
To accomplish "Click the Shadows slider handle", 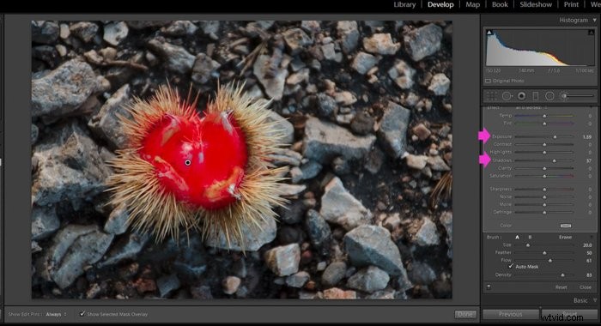I will click(555, 161).
